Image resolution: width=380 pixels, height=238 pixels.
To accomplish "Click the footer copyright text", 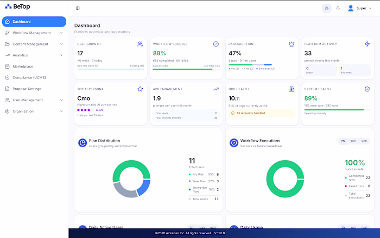I will coord(190,233).
